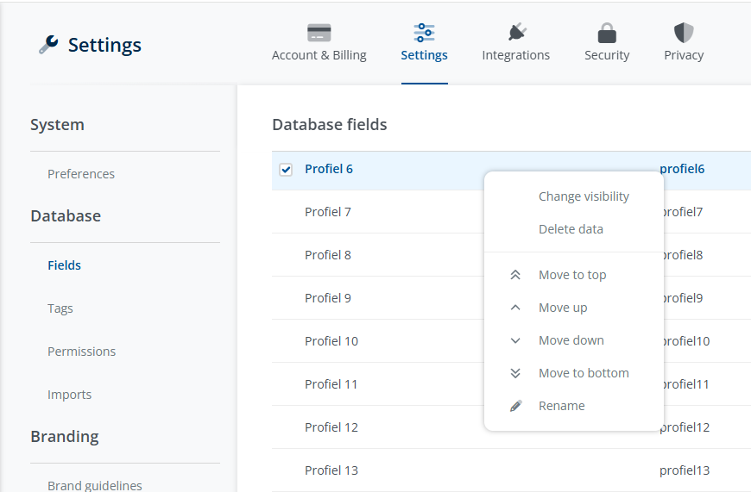This screenshot has height=492, width=751.
Task: Click the Move up chevron icon
Action: [x=515, y=308]
